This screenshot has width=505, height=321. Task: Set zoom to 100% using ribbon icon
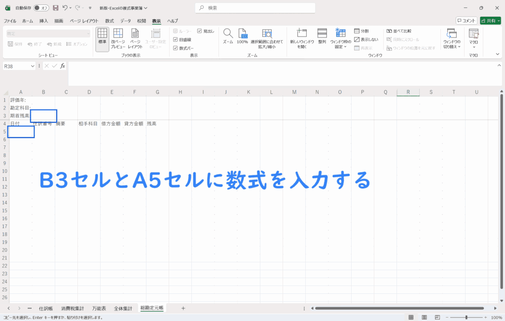coord(242,36)
